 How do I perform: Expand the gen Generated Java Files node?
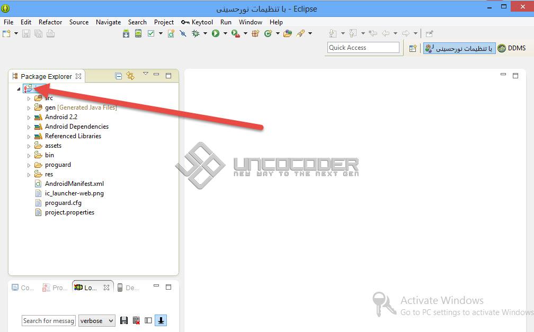pyautogui.click(x=29, y=108)
